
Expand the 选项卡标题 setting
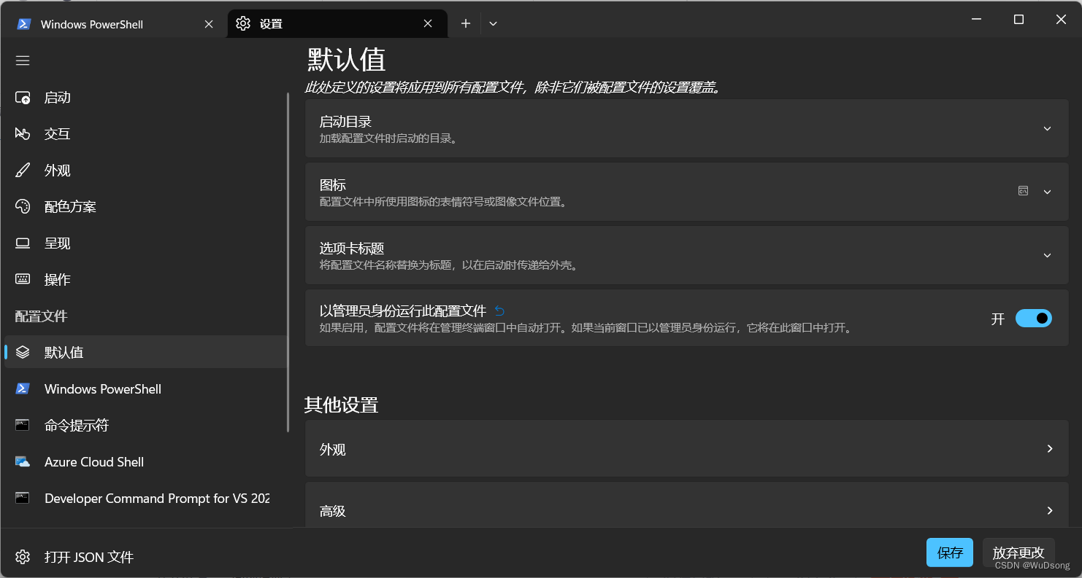point(1047,255)
